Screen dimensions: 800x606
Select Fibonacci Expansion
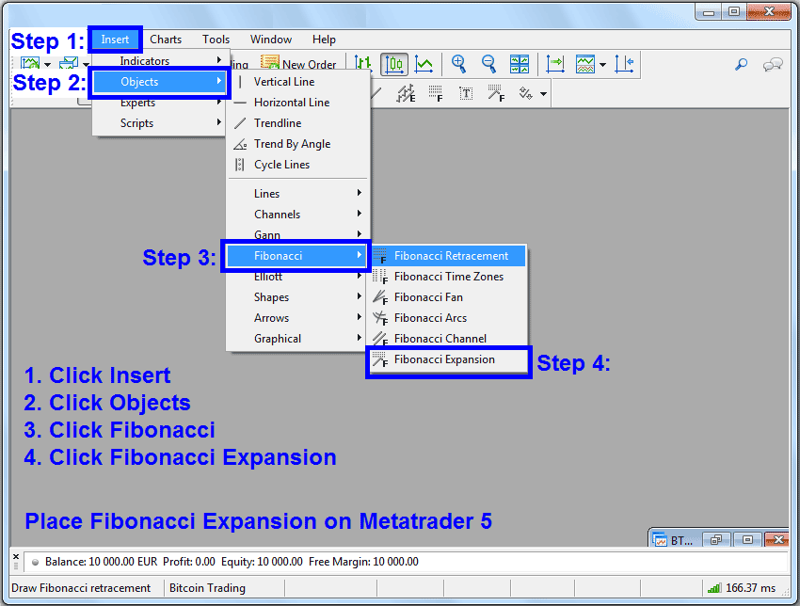coord(448,359)
